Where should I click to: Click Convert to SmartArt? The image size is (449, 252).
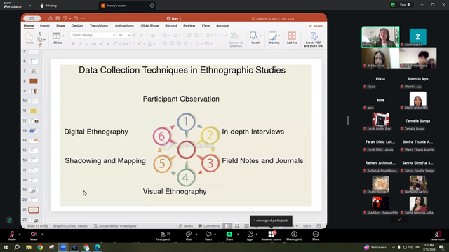coord(236,39)
